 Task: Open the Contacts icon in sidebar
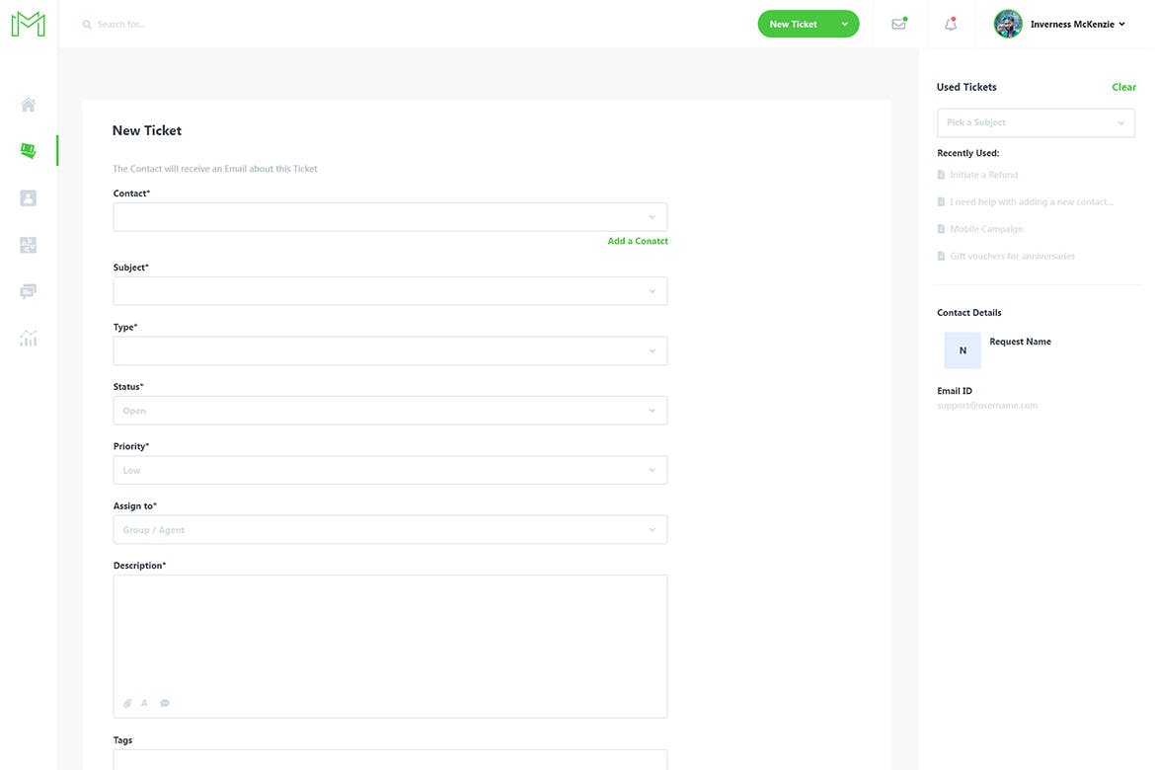(x=28, y=198)
